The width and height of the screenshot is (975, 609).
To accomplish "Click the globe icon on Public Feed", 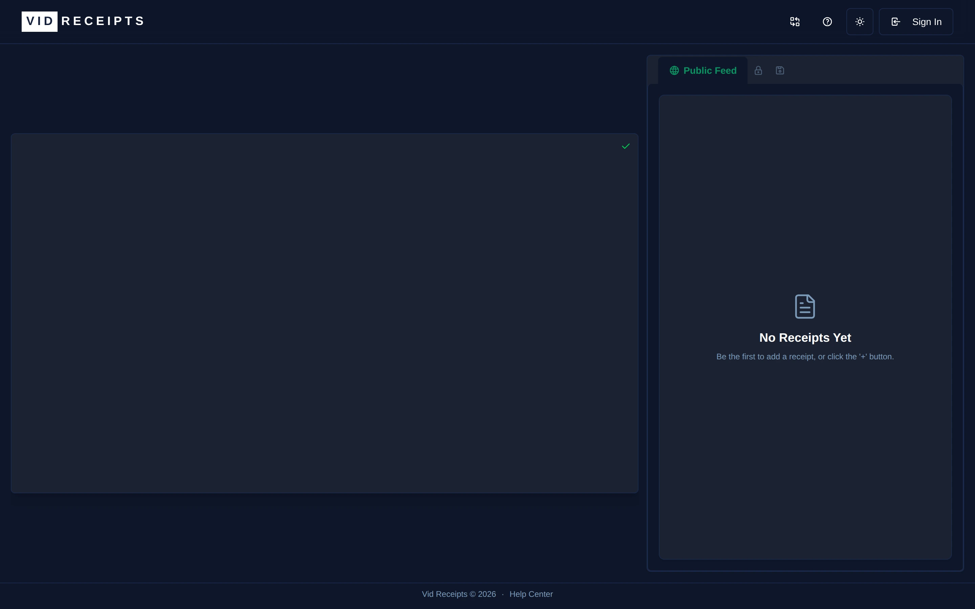I will (x=674, y=70).
